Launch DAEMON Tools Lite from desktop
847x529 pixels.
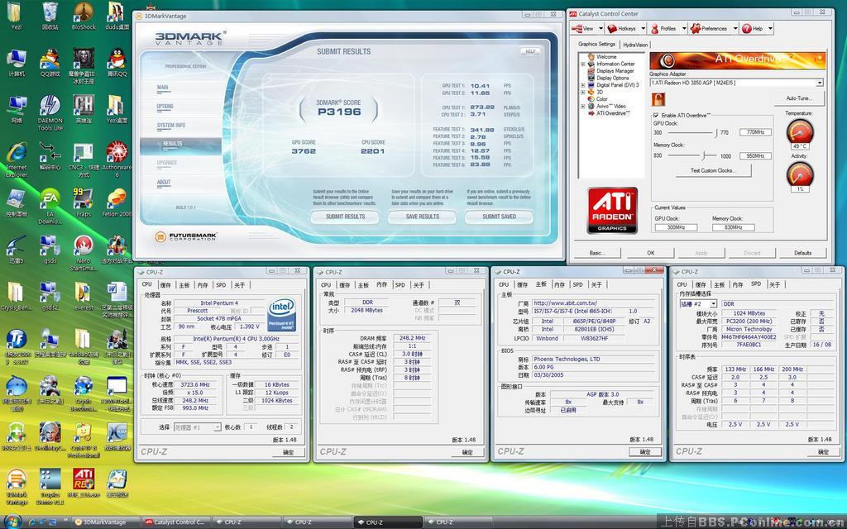[x=50, y=107]
